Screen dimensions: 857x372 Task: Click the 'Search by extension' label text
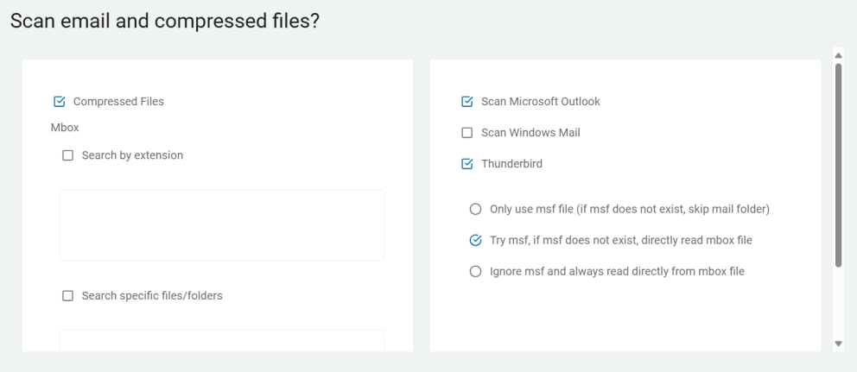pos(132,155)
